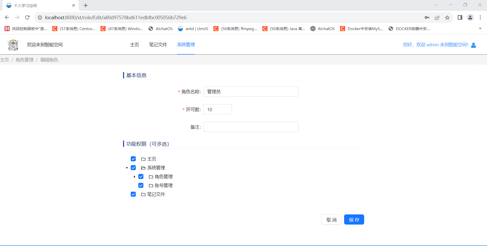Open the DOCKER容器中安 bookmark
Screen dimensions: 487x246
(409, 29)
